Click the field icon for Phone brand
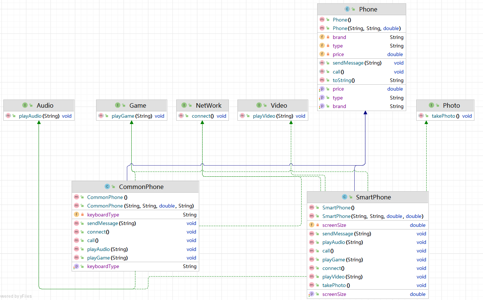The height and width of the screenshot is (300, 483). [322, 37]
